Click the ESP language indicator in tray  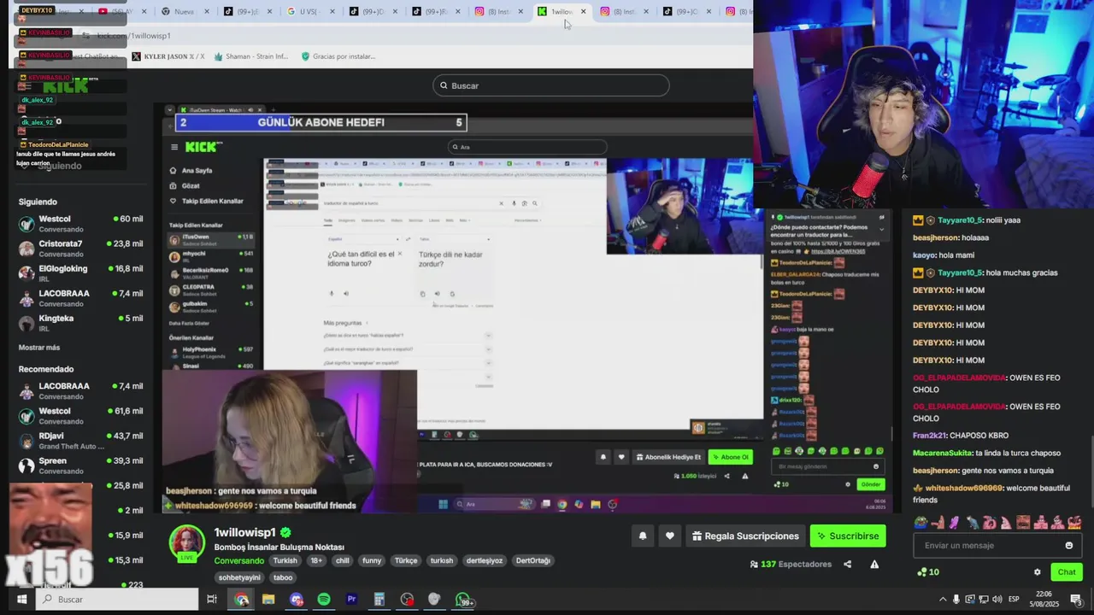(1015, 600)
